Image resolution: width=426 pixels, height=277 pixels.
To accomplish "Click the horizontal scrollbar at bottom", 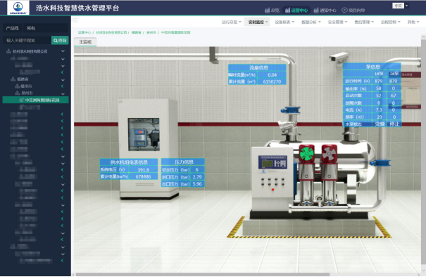I will (202, 275).
